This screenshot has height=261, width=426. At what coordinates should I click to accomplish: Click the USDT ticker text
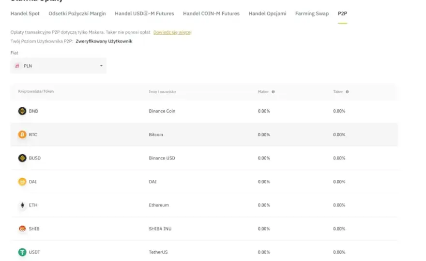point(34,252)
